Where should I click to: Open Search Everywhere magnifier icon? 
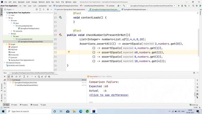(193, 6)
